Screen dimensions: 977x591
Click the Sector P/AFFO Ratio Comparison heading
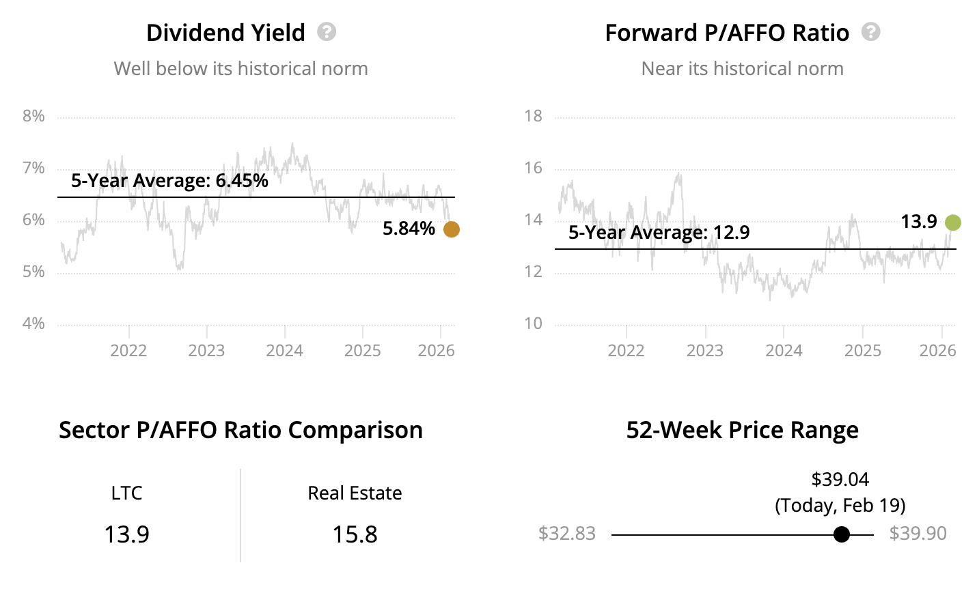tap(240, 431)
